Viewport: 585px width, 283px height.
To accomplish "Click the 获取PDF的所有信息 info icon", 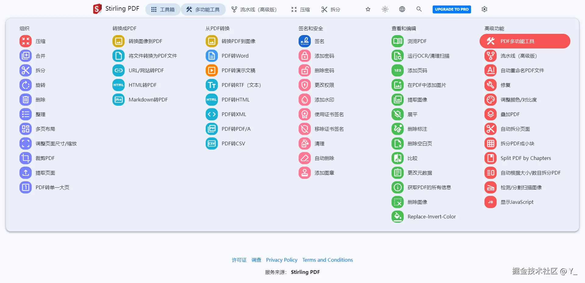I will pos(398,187).
